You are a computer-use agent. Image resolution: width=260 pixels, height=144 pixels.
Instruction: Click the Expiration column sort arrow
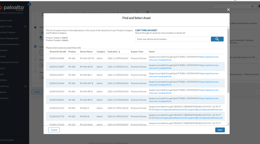(x=119, y=52)
